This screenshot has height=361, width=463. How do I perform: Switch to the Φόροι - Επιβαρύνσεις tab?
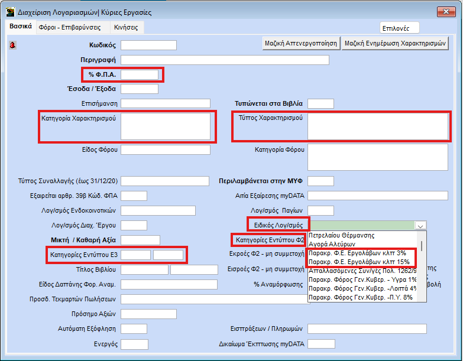(x=69, y=27)
